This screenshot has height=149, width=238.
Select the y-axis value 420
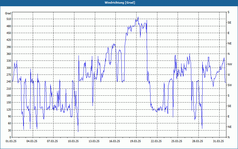pos(9,40)
